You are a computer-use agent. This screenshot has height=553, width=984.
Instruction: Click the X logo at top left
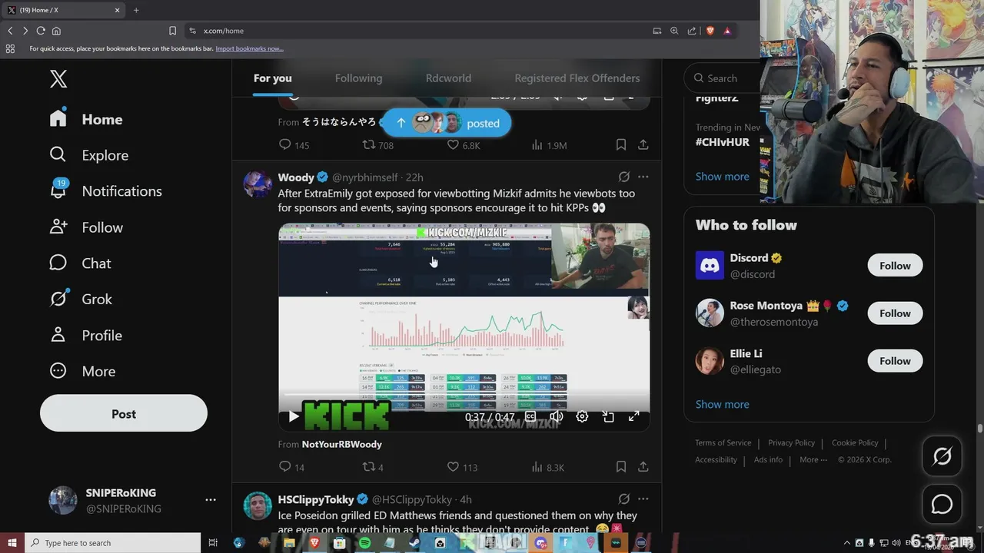(58, 78)
